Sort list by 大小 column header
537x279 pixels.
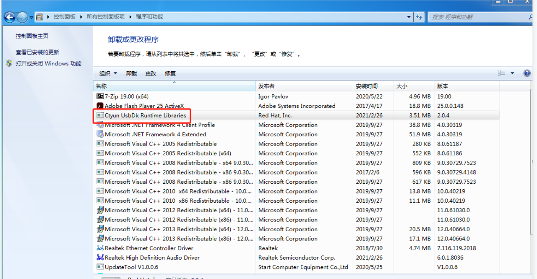tap(414, 86)
